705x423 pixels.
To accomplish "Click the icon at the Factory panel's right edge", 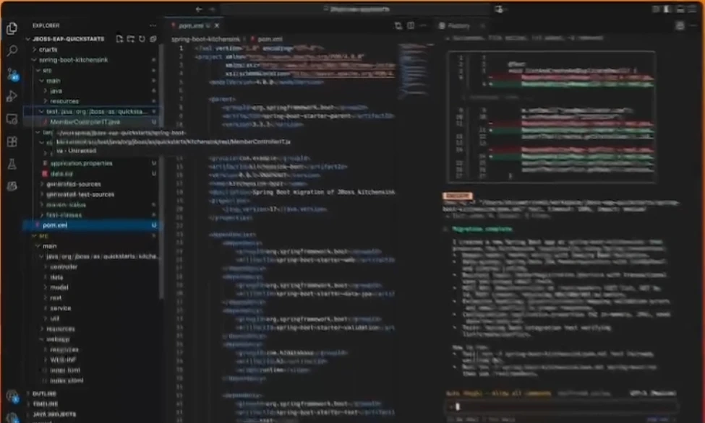I will click(680, 25).
